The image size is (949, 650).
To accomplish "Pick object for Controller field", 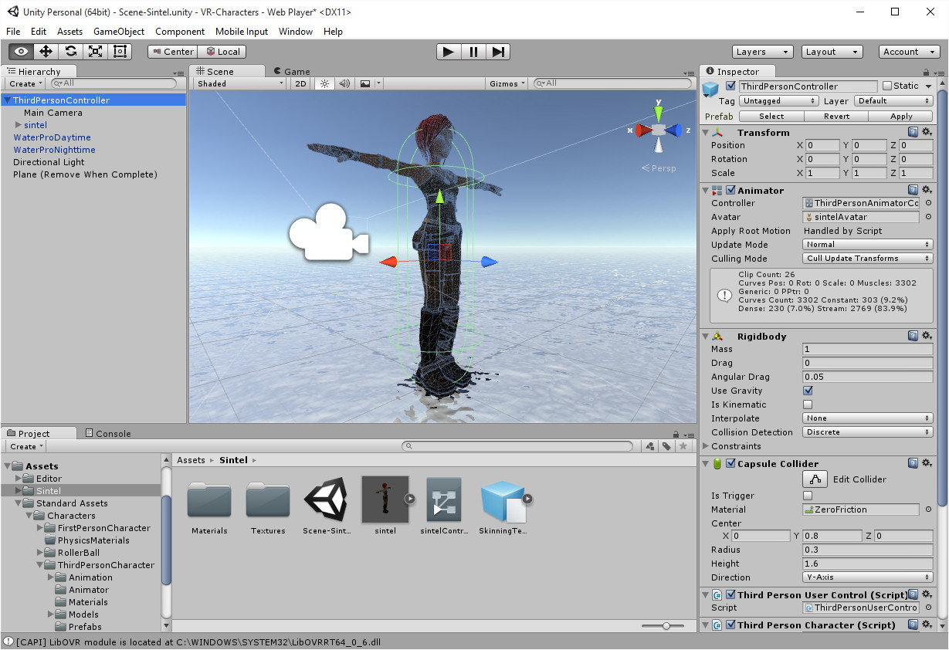I will click(928, 203).
